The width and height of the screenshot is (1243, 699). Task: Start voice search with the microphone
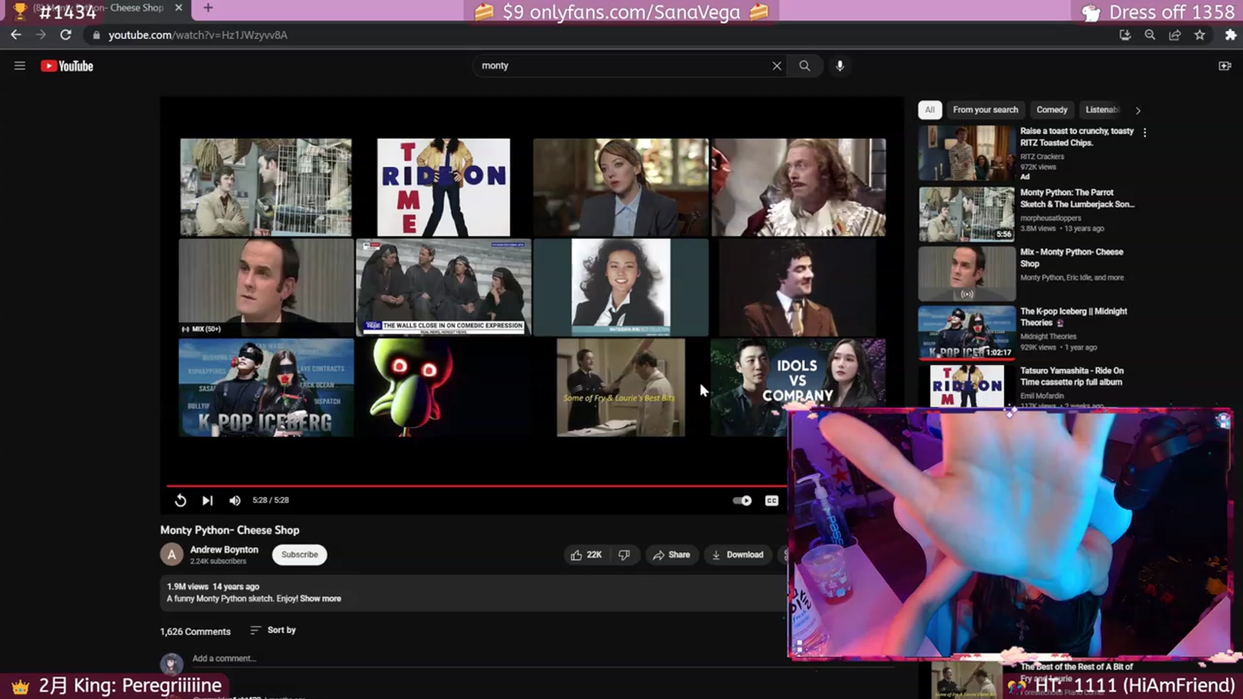pos(840,66)
